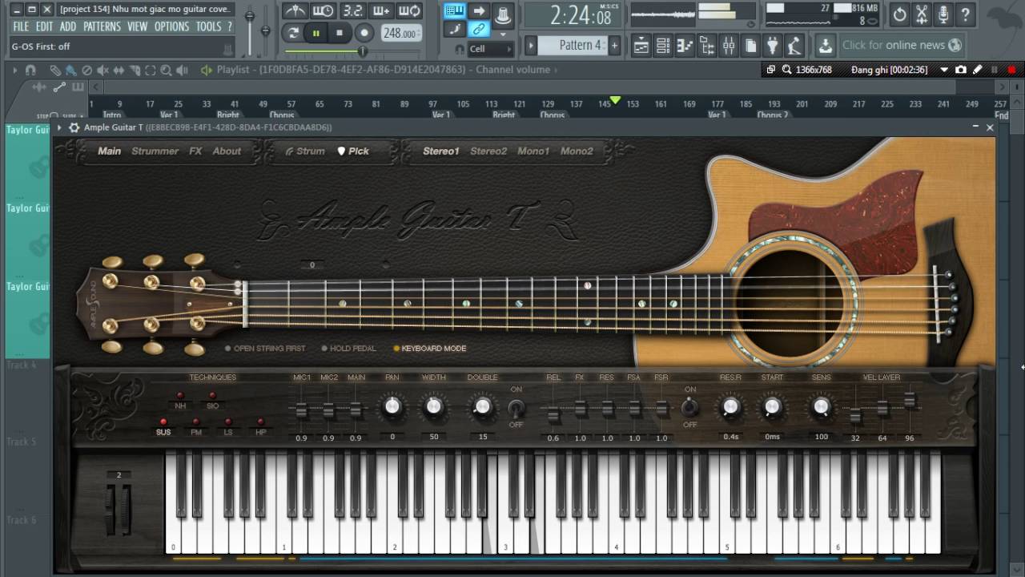1025x577 pixels.
Task: Toggle pattern/song mode button
Action: click(x=293, y=33)
